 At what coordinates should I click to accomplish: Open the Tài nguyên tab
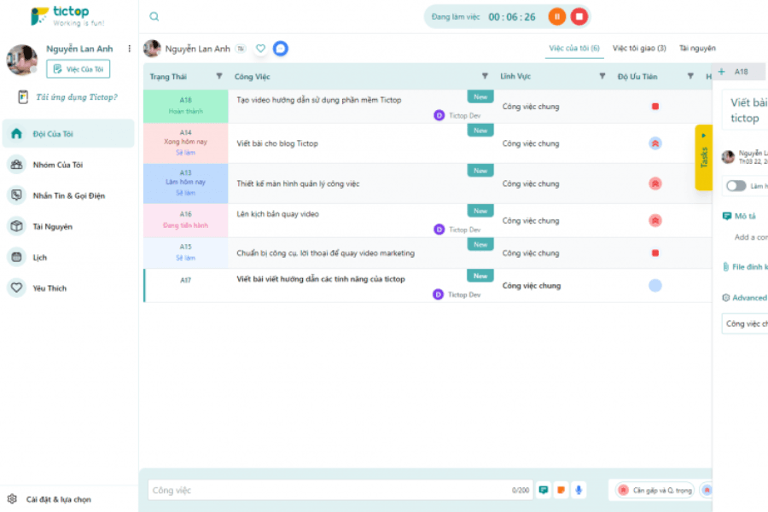point(697,49)
